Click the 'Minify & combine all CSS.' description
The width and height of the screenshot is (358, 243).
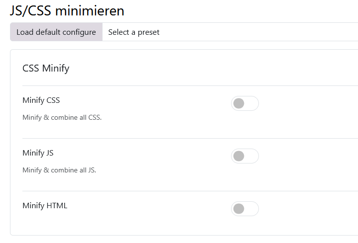point(62,117)
